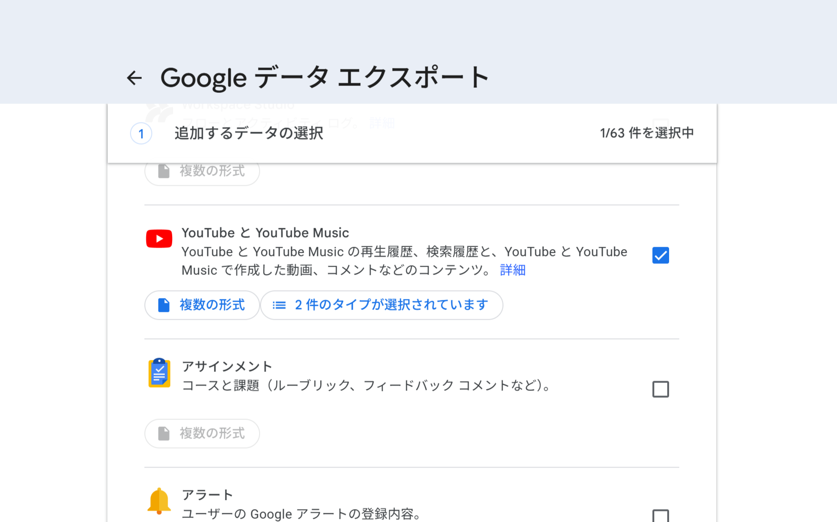
Task: Open the 詳細 link for YouTube
Action: [x=512, y=270]
